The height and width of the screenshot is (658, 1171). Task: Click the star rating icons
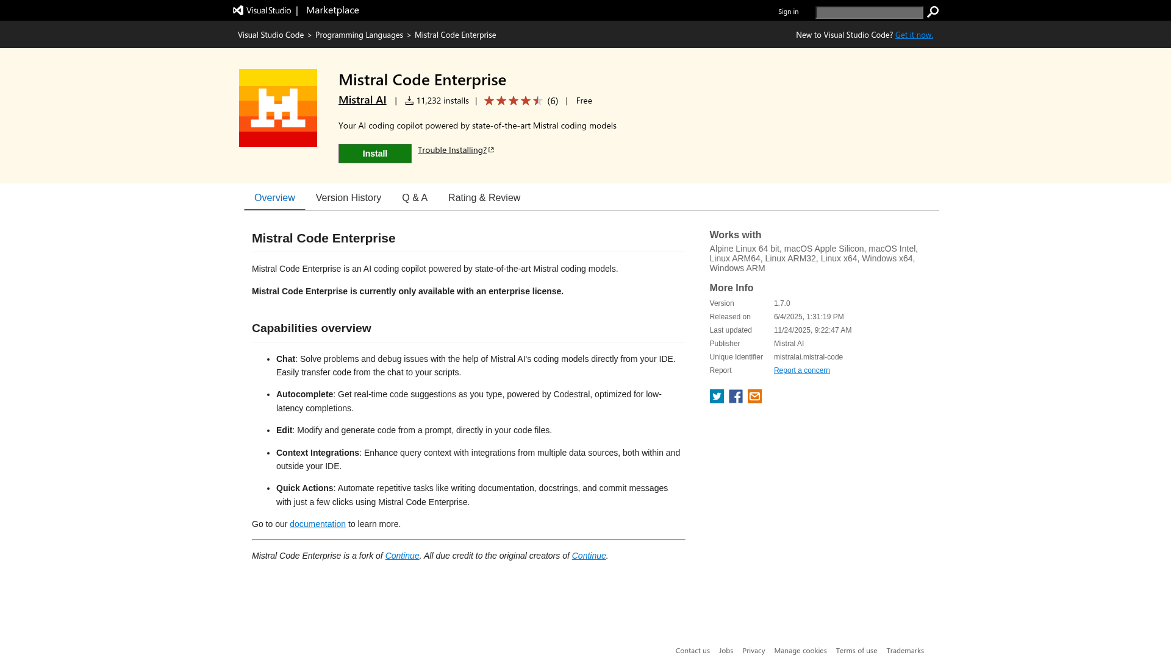tap(513, 101)
